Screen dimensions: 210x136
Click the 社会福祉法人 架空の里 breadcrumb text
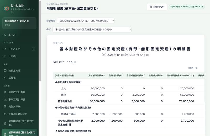click(x=57, y=4)
